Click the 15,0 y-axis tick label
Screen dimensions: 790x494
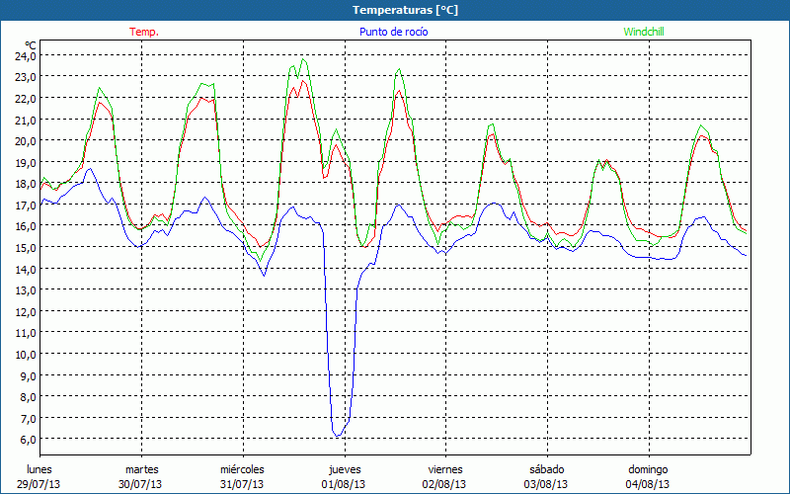[26, 247]
